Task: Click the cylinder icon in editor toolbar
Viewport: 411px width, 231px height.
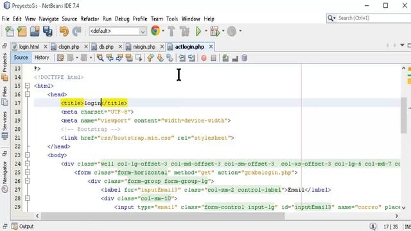Action: click(x=244, y=58)
